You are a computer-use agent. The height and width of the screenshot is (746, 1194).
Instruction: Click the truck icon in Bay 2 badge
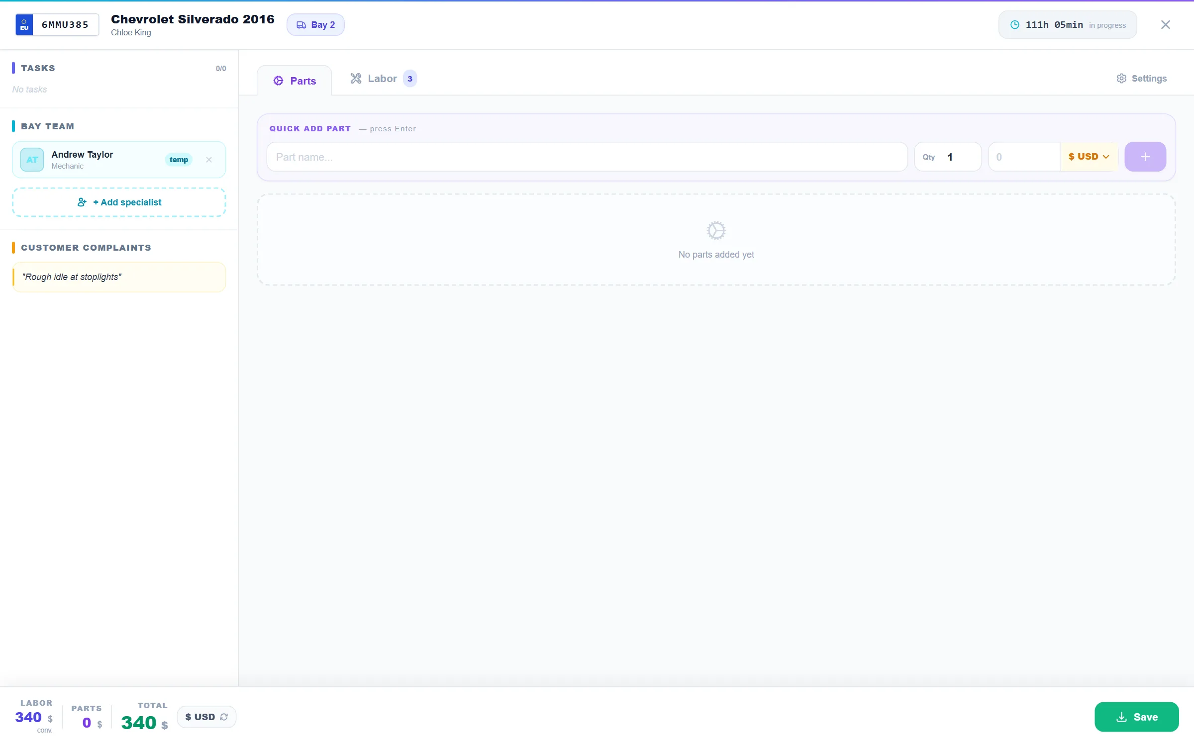(301, 25)
